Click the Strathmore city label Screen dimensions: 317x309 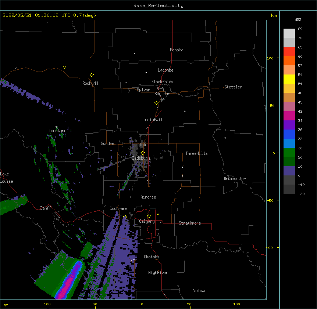(190, 223)
